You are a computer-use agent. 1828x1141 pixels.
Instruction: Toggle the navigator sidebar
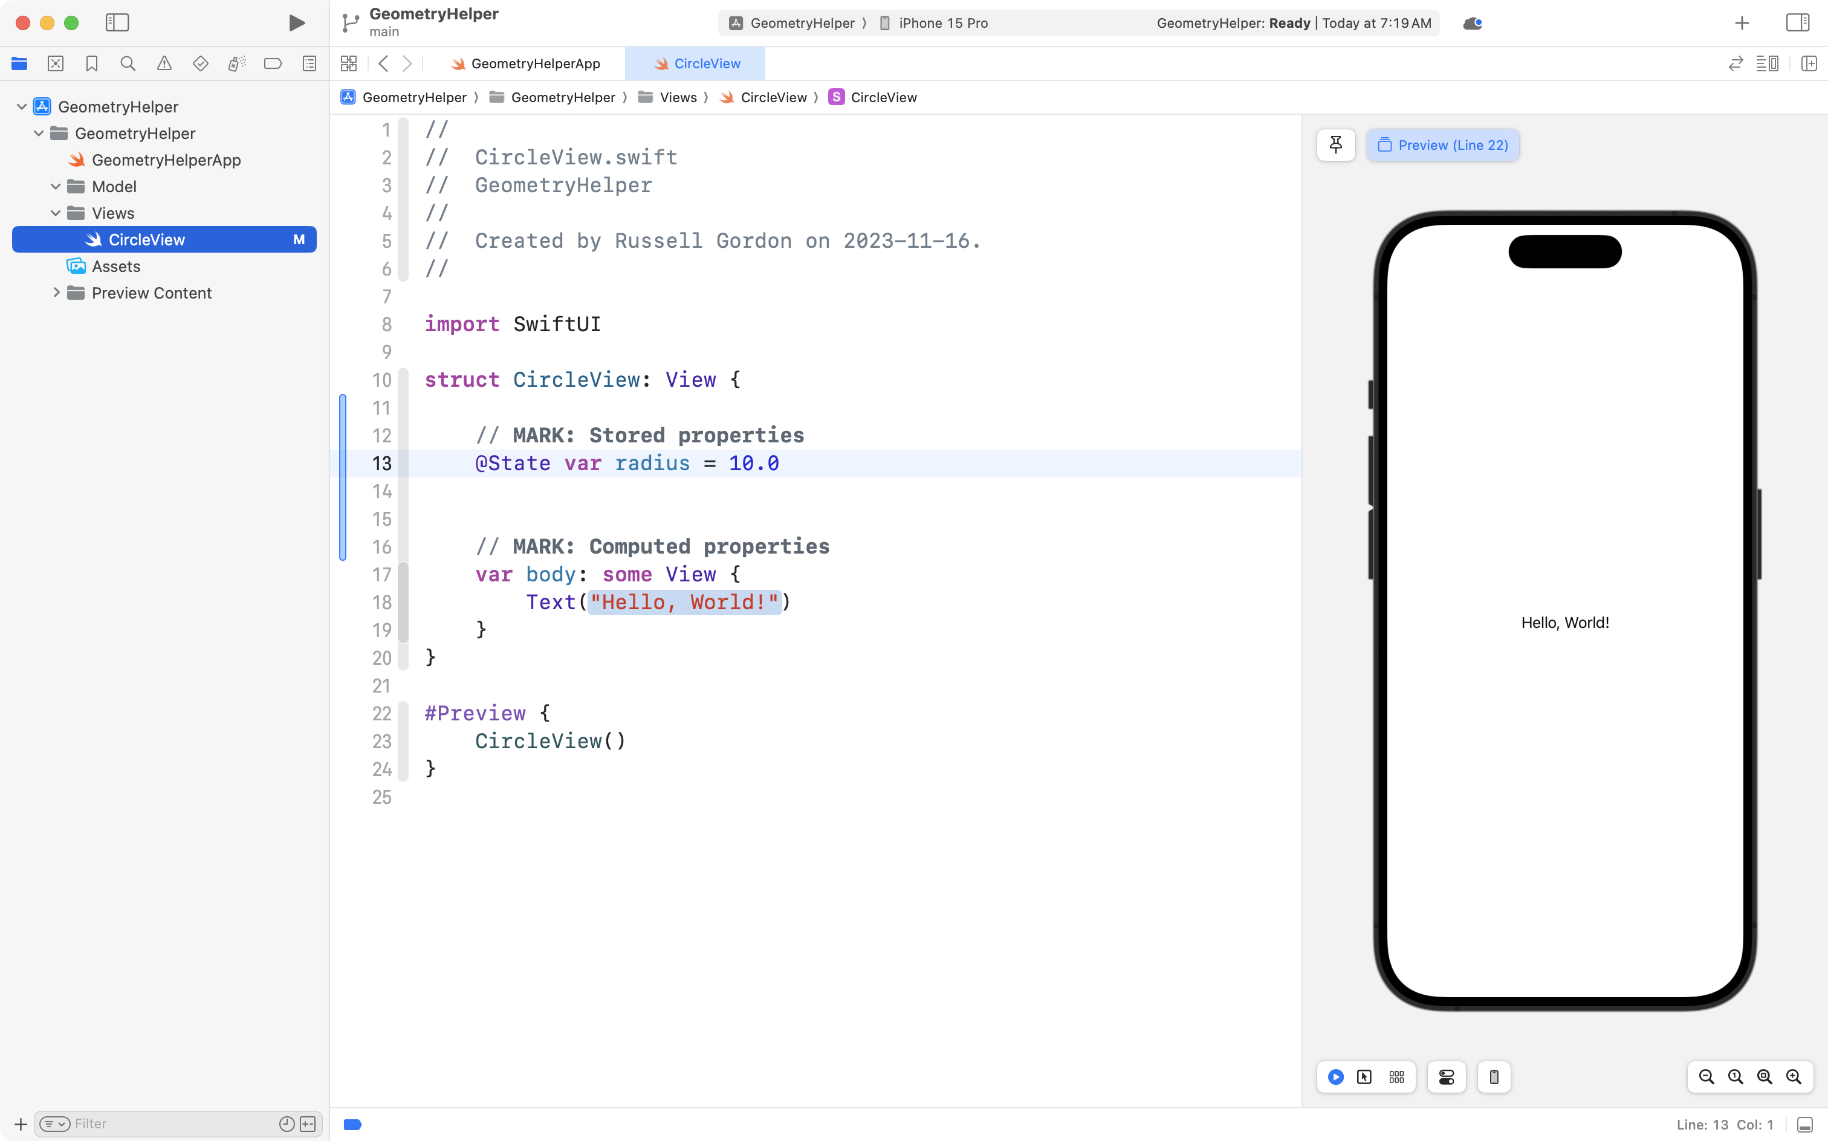point(118,22)
